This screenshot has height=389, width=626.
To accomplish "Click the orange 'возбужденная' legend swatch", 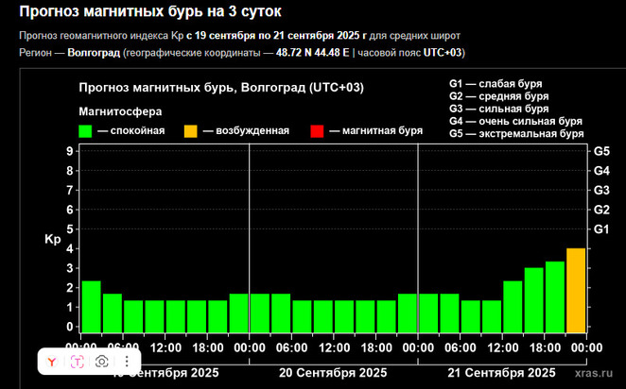I will (192, 131).
